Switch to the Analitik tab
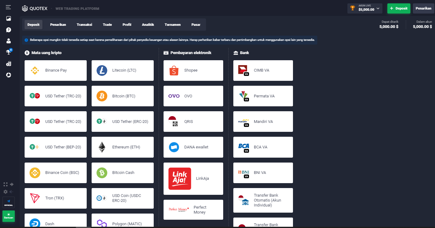This screenshot has width=435, height=228. click(148, 25)
